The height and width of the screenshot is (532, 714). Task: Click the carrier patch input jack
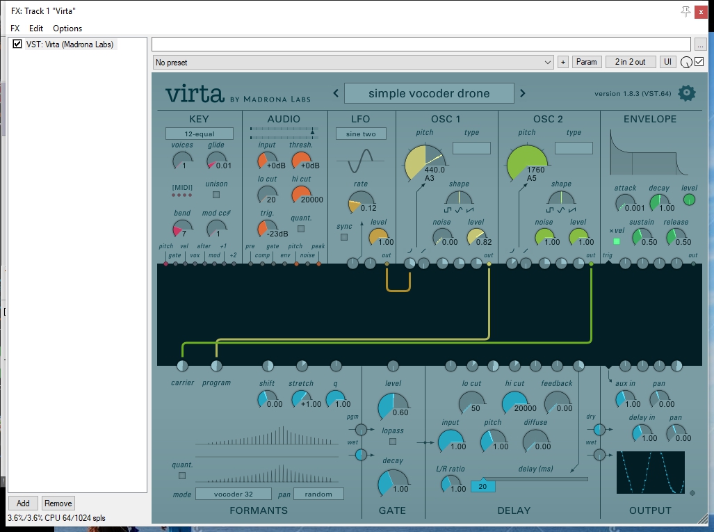coord(182,366)
